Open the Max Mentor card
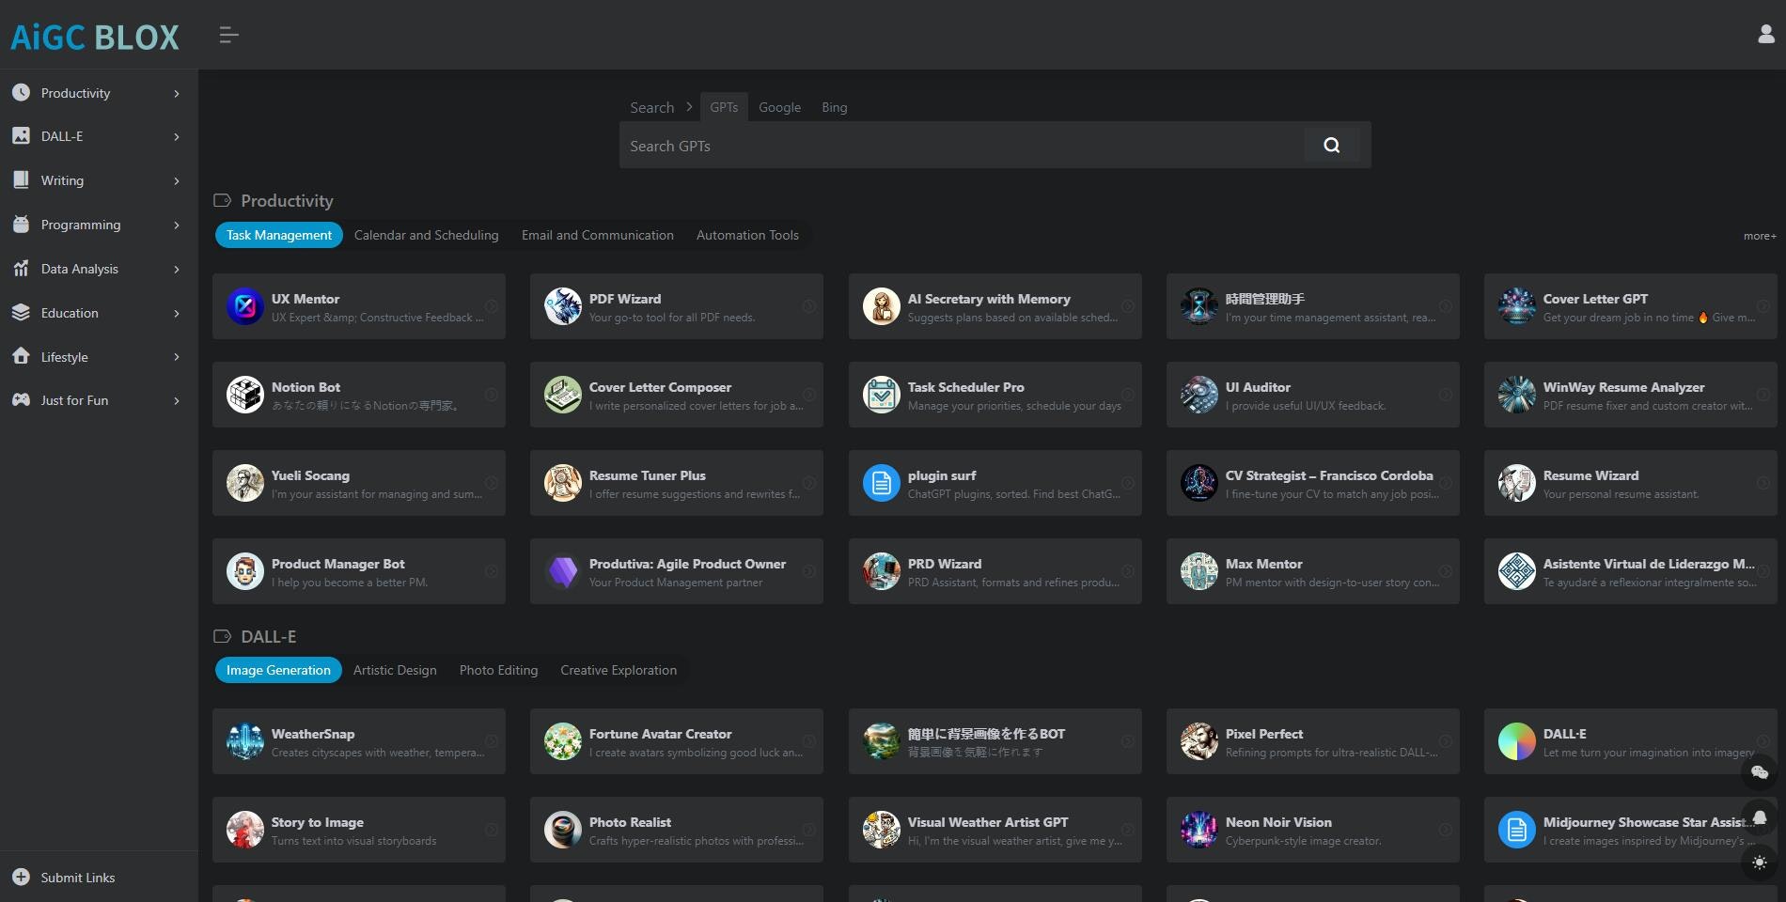The height and width of the screenshot is (902, 1786). tap(1312, 571)
